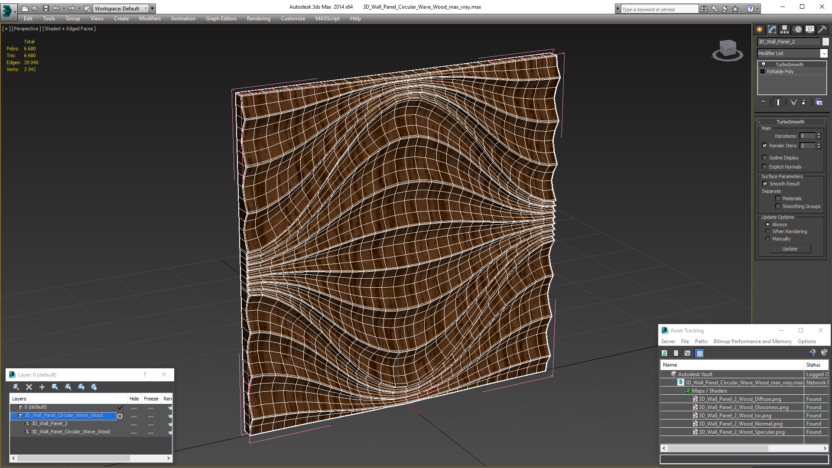The width and height of the screenshot is (832, 468).
Task: Switch to the Motion panel tab
Action: click(x=797, y=29)
